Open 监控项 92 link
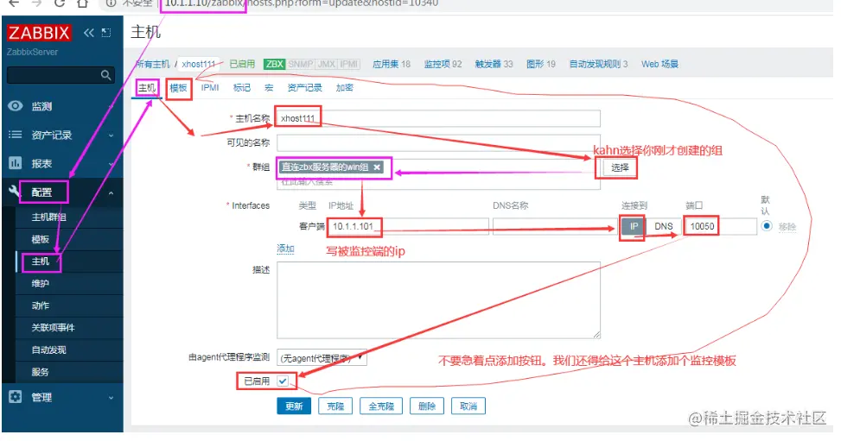The width and height of the screenshot is (841, 441). click(443, 64)
